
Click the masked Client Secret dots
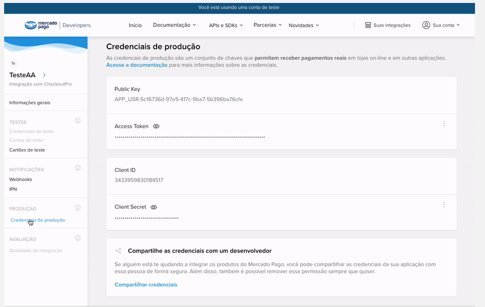coord(147,218)
